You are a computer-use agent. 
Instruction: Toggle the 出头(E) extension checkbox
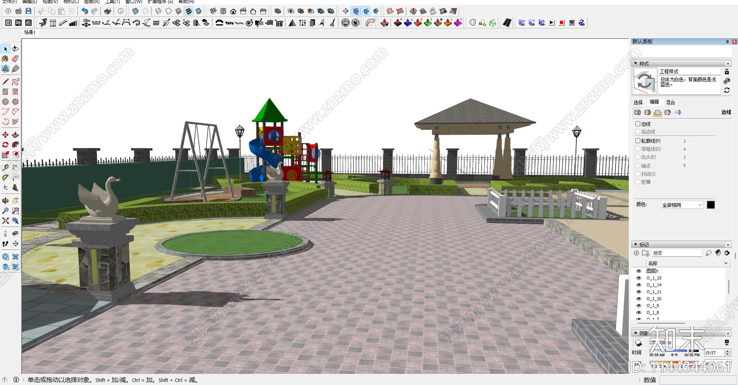(x=638, y=157)
